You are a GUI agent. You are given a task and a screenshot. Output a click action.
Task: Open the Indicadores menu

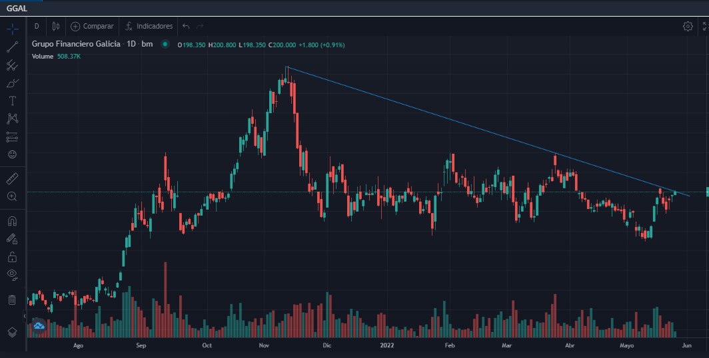tap(149, 27)
